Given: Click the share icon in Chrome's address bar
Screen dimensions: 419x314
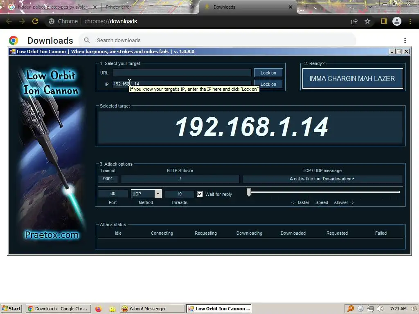Looking at the screenshot, I should point(354,21).
